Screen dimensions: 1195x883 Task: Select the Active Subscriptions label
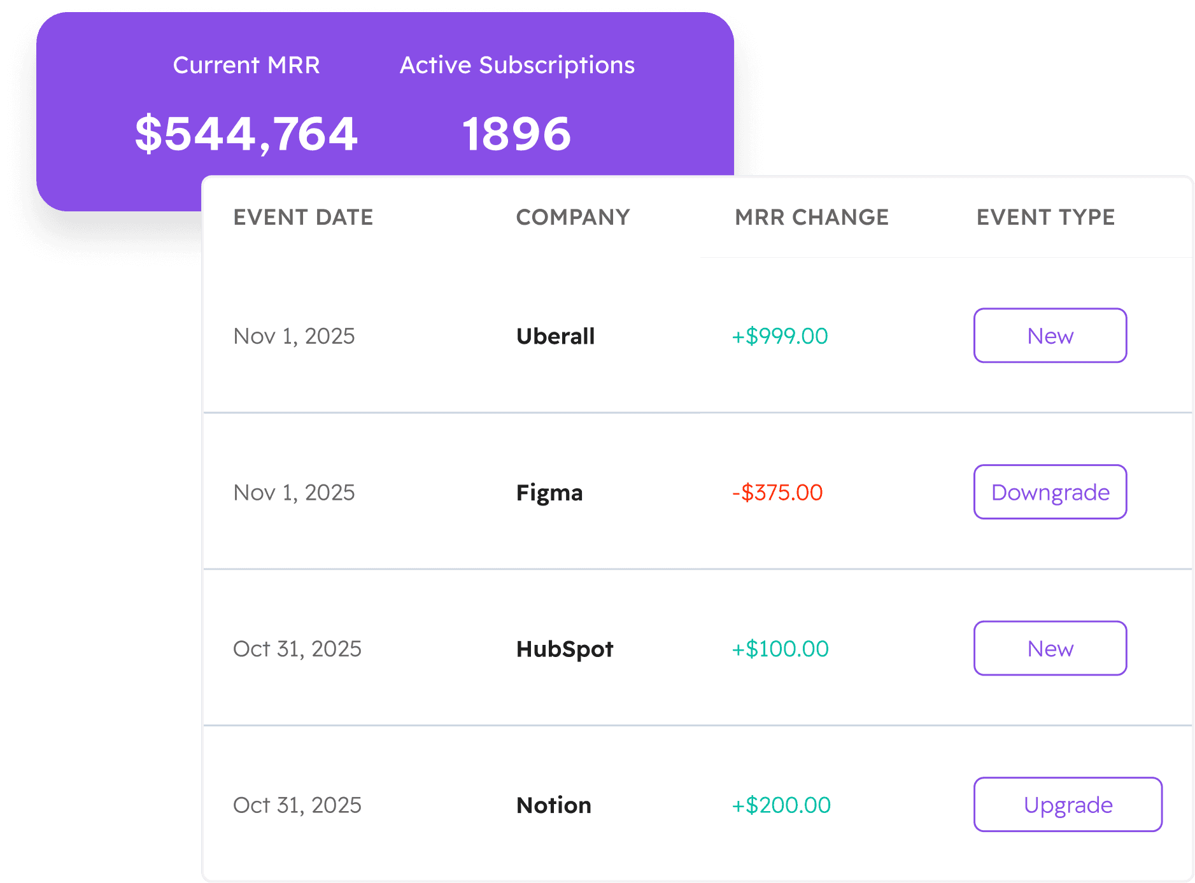click(x=516, y=64)
